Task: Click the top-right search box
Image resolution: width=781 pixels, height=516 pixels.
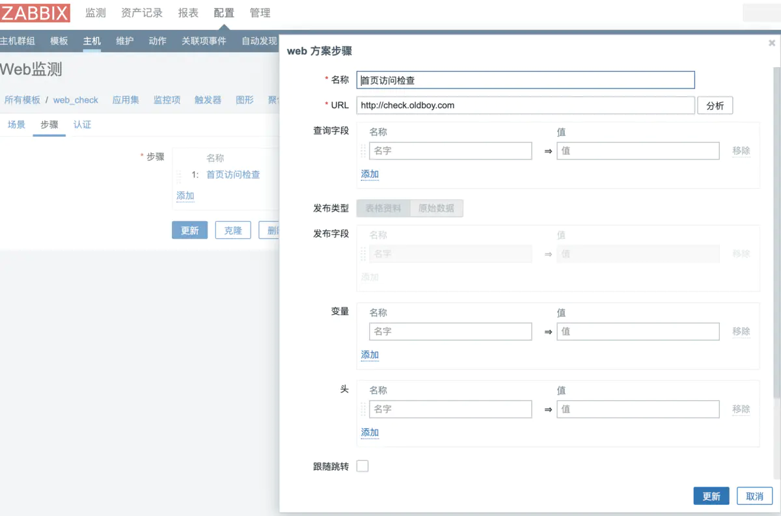Action: click(761, 12)
